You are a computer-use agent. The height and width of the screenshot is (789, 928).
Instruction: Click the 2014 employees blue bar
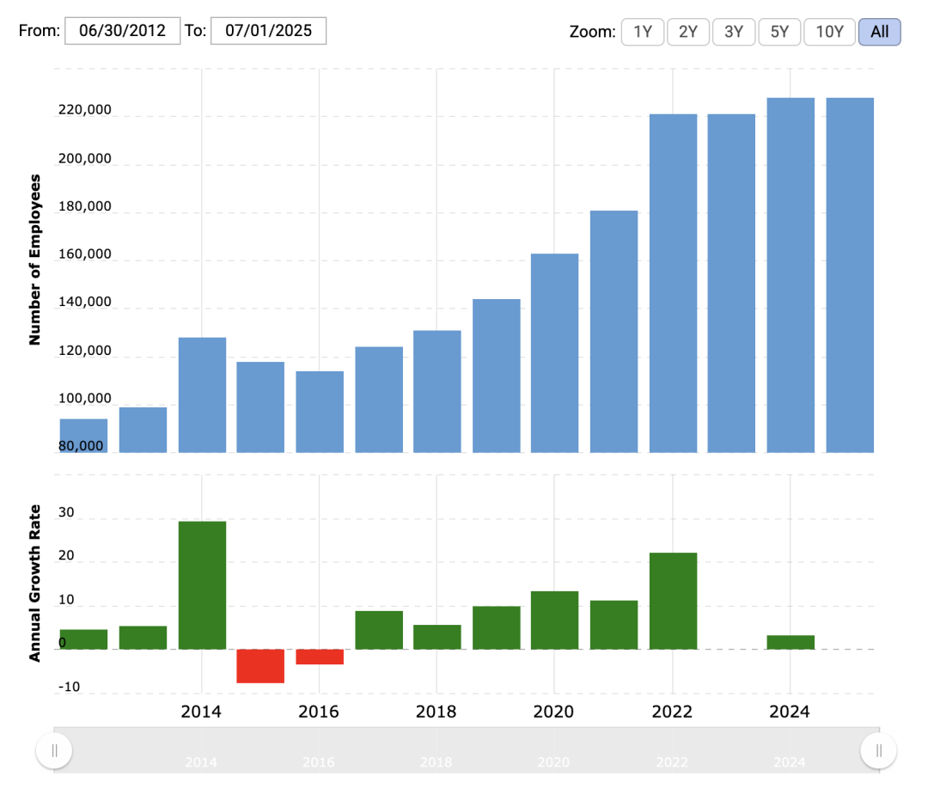pyautogui.click(x=202, y=394)
